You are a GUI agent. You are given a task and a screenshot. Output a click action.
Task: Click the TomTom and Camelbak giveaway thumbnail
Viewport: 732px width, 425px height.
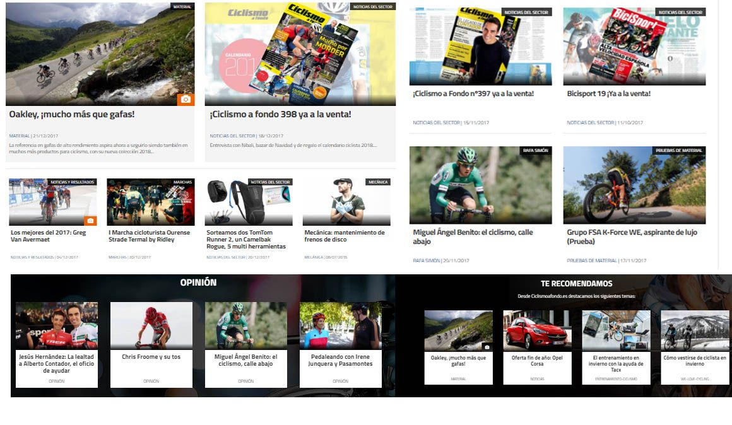[249, 202]
